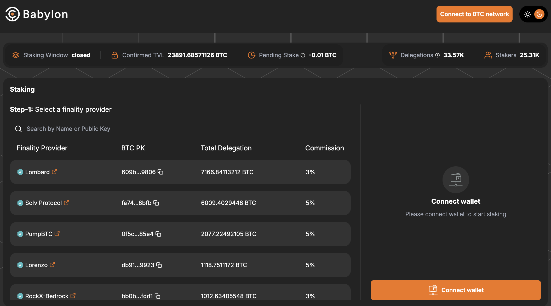Open Lombard external link icon
The image size is (551, 306).
click(x=54, y=172)
